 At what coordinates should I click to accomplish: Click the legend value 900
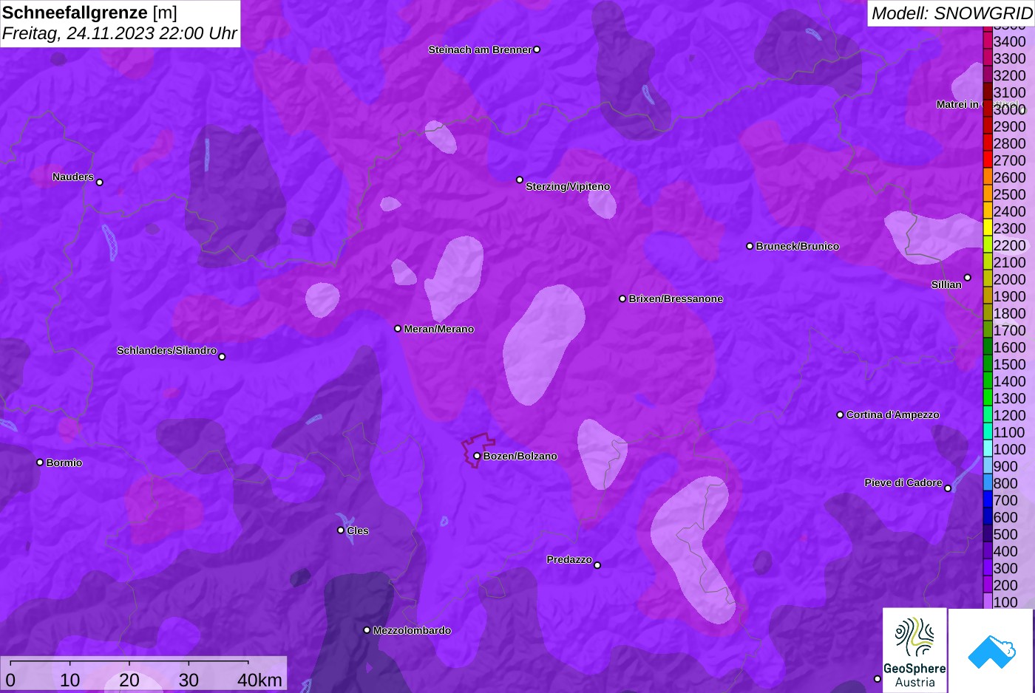[x=1005, y=466]
